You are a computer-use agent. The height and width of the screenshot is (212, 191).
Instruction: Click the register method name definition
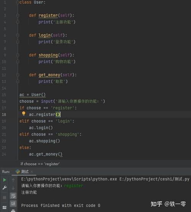(x=48, y=15)
